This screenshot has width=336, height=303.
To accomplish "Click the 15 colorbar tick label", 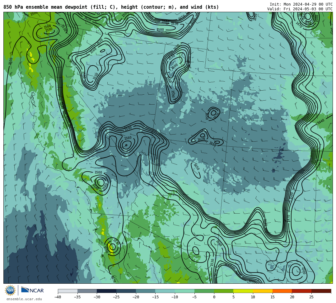I will [x=273, y=297].
